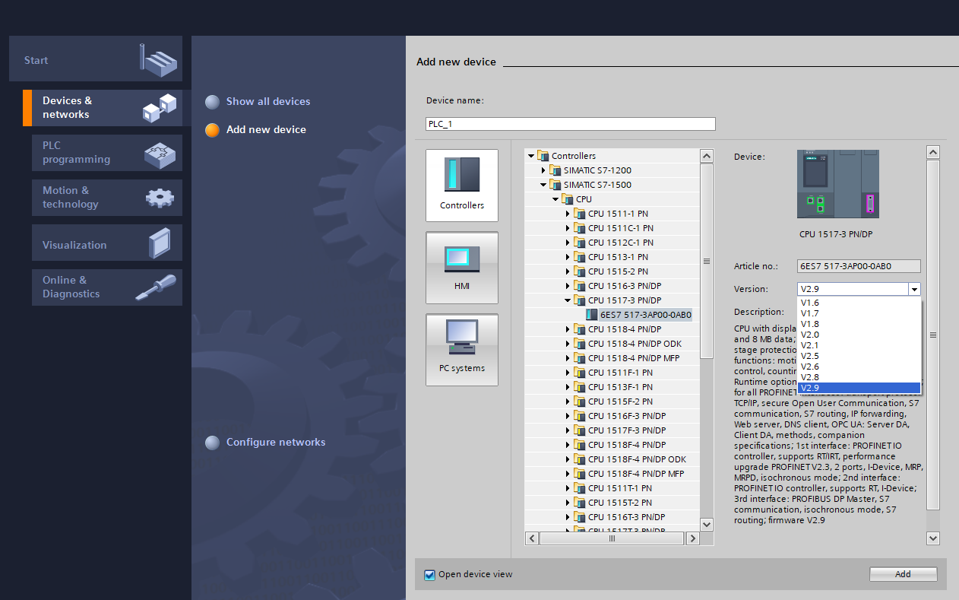This screenshot has height=600, width=959.
Task: Click the SIMATIC S7-1500 folder icon
Action: tap(555, 185)
